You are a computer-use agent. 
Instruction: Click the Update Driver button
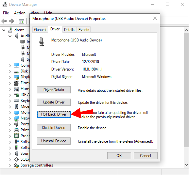(54, 102)
